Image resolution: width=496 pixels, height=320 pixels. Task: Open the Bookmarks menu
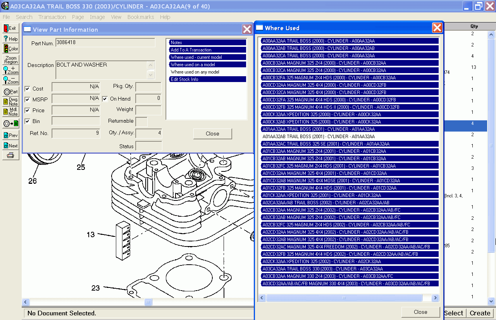click(141, 17)
